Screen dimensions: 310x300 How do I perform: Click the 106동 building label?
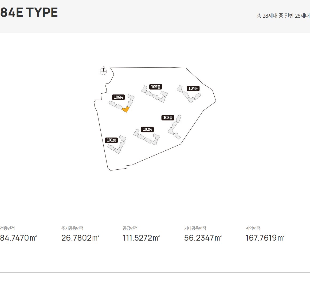click(x=119, y=97)
